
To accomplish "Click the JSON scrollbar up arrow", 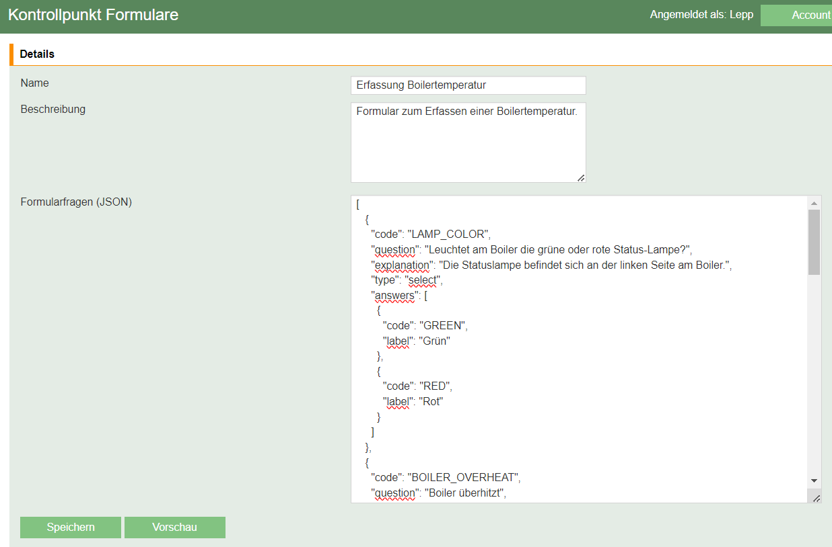I will [814, 203].
